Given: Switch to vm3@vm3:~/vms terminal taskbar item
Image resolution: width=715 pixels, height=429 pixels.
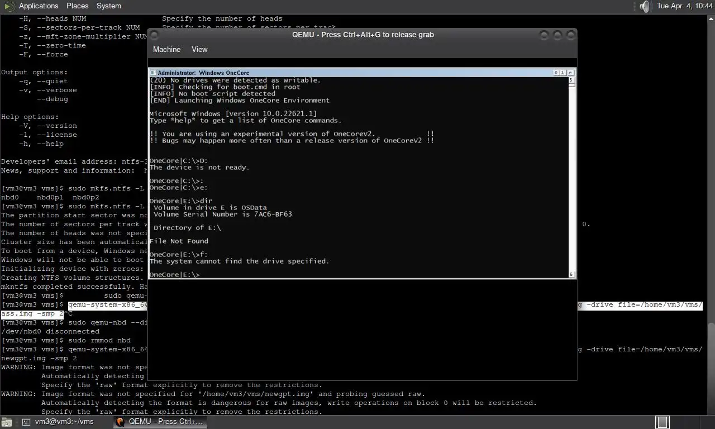Looking at the screenshot, I should click(x=58, y=422).
